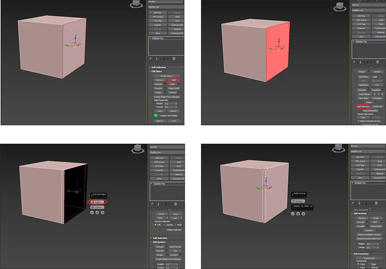The image size is (386, 269).
Task: Toggle Show End Result icon in Hide Selected screenshot
Action: pos(360,62)
